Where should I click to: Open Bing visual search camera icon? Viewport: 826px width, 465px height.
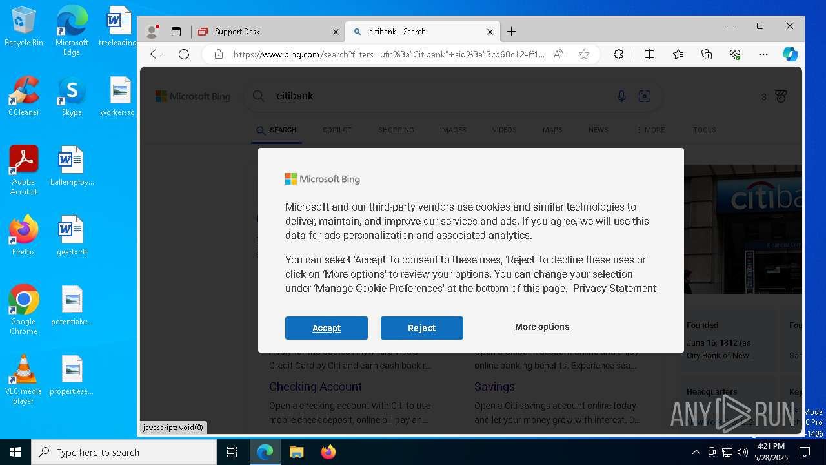645,96
